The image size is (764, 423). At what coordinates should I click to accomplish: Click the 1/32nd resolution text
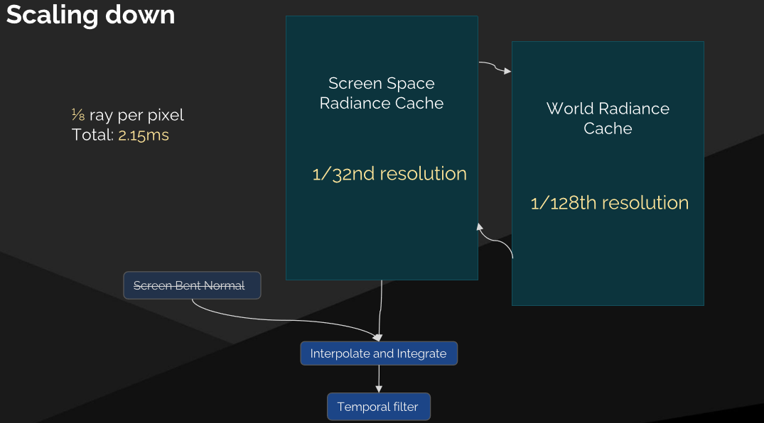(x=389, y=174)
